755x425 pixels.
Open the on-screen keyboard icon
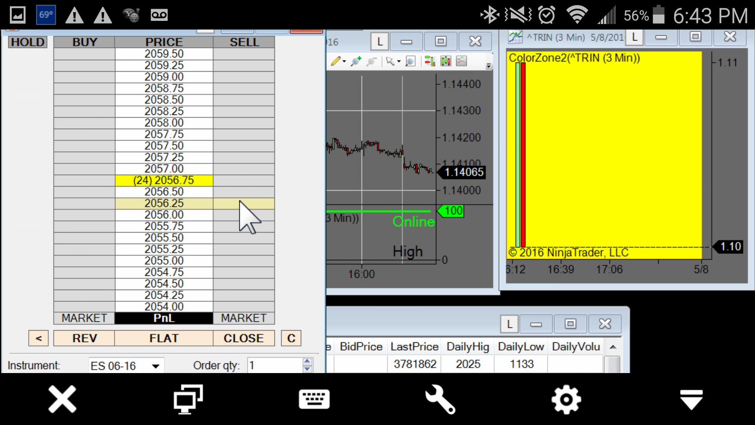tap(314, 399)
